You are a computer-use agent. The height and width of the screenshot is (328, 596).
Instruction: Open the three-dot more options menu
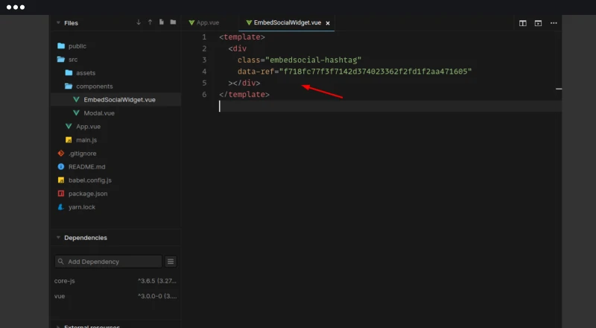point(554,23)
